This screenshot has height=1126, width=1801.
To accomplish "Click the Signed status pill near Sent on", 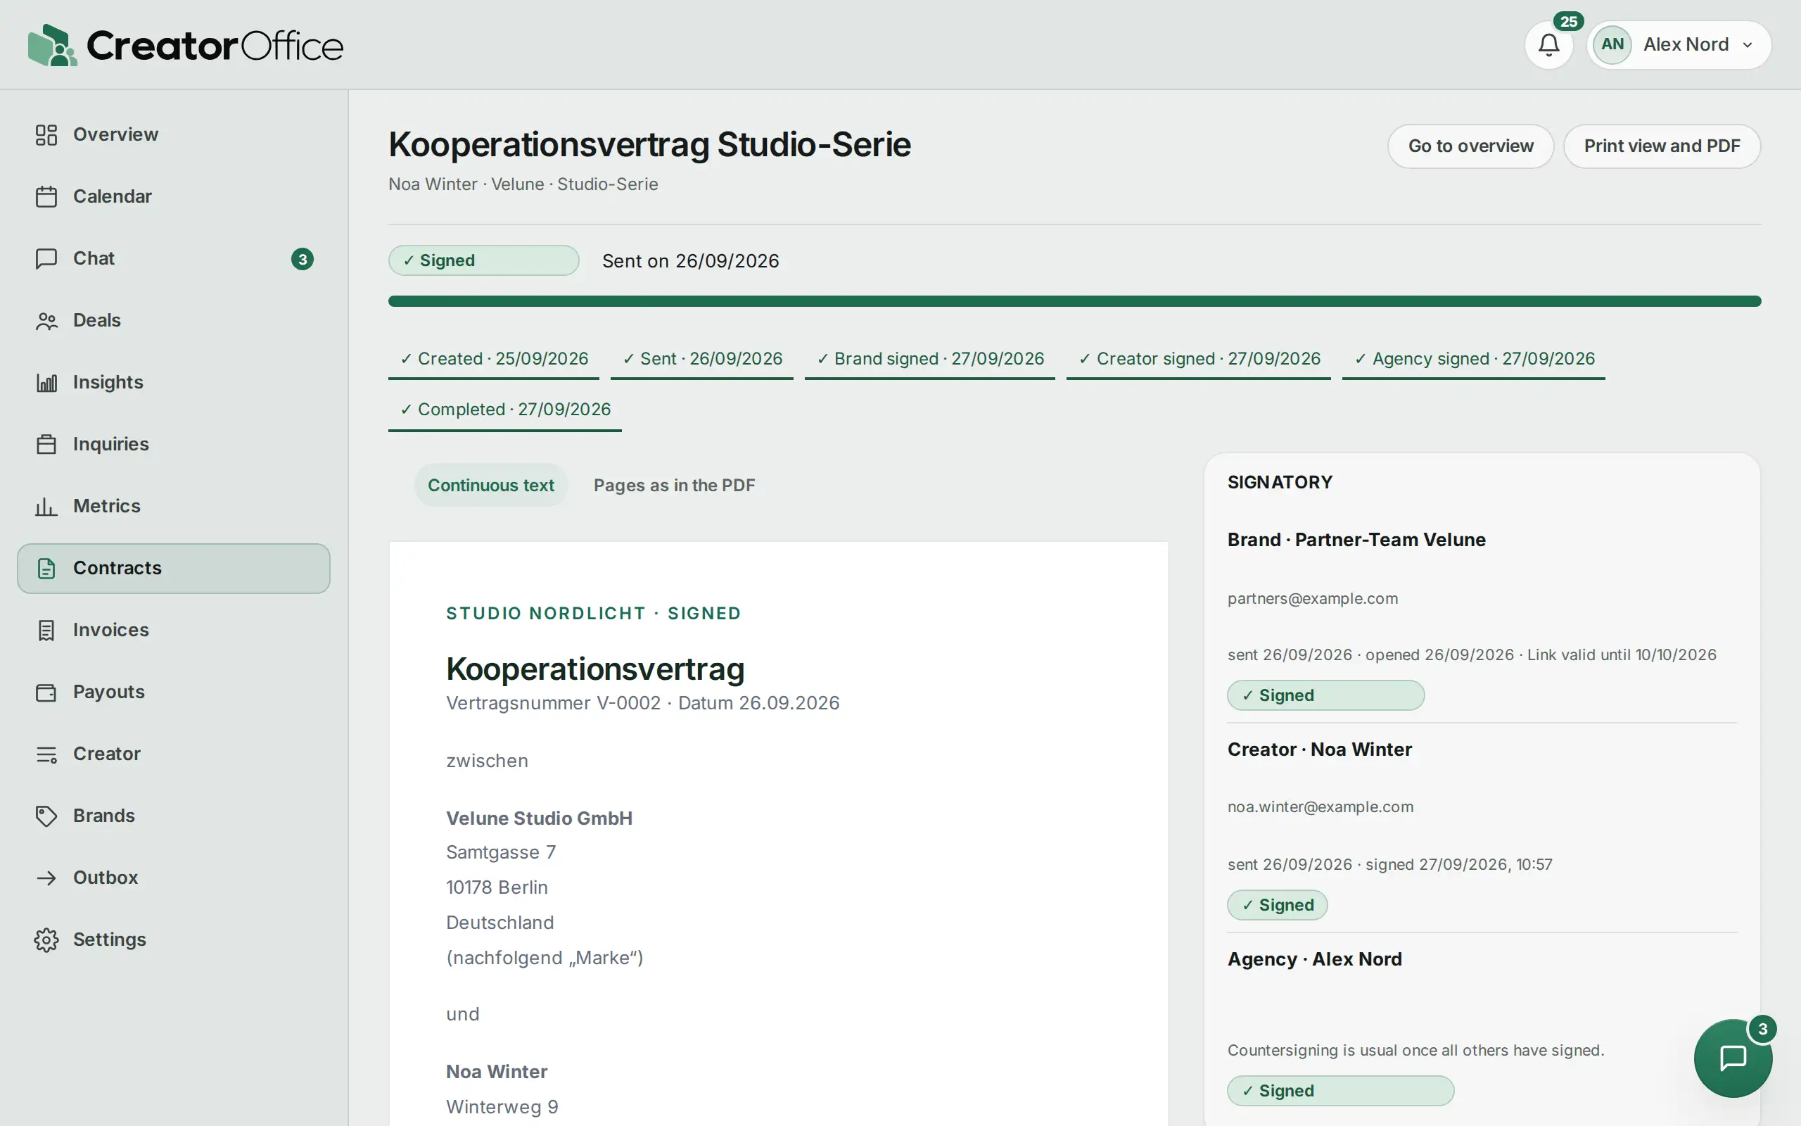I will [484, 260].
